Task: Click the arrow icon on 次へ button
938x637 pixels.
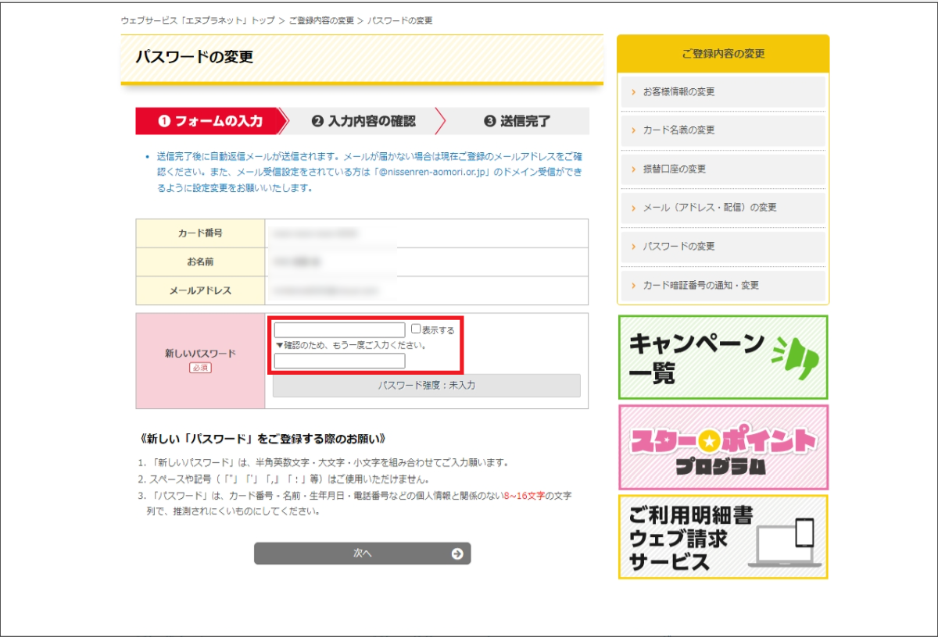Action: tap(457, 553)
